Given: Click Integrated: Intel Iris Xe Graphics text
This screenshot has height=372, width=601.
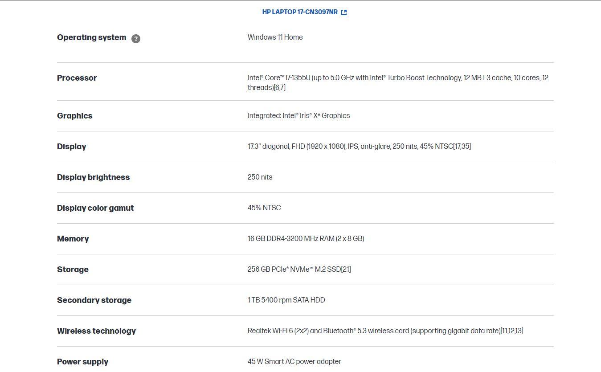Looking at the screenshot, I should coord(298,116).
